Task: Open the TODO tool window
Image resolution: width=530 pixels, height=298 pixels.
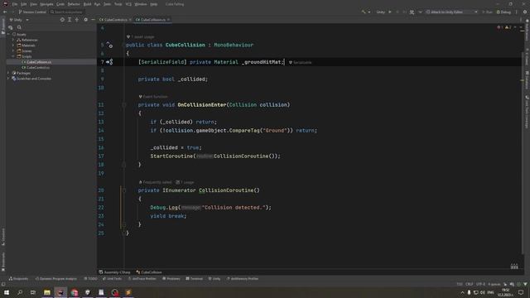Action: pyautogui.click(x=90, y=279)
